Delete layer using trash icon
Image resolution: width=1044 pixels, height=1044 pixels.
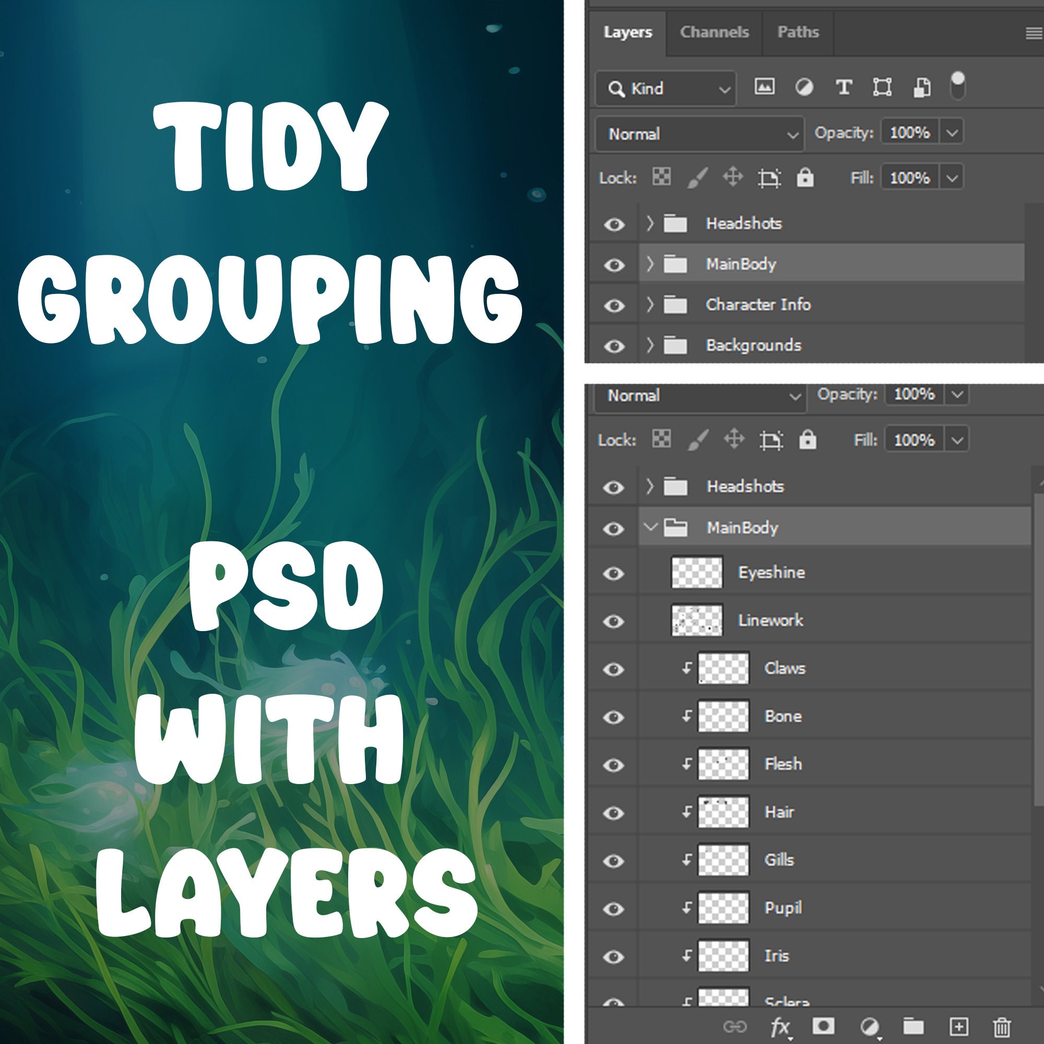pos(1002,1026)
